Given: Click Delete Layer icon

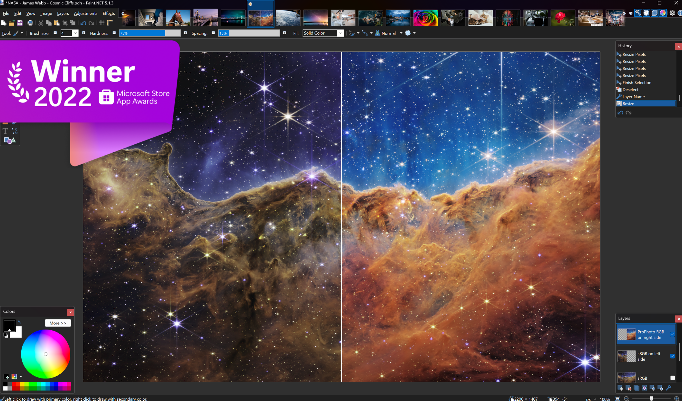Looking at the screenshot, I should [x=628, y=388].
